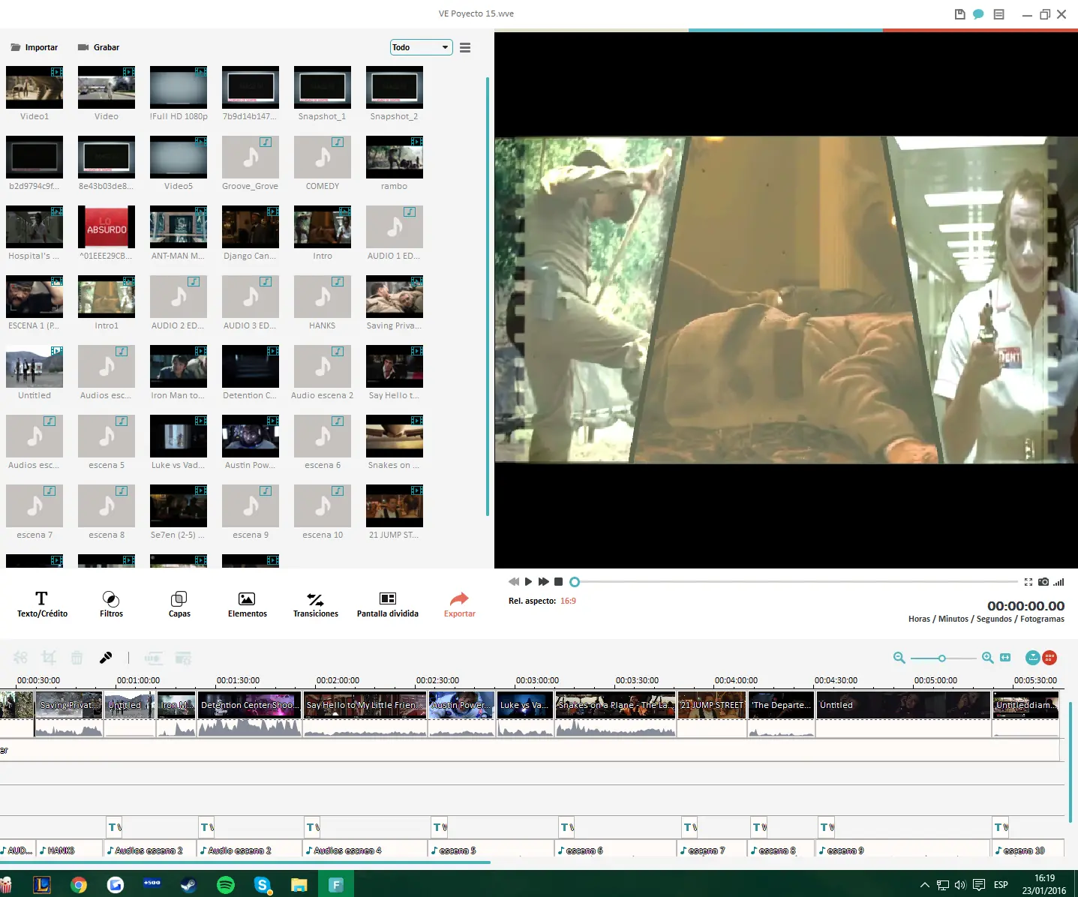Zoom in the timeline with magnifier icon
1078x897 pixels.
(988, 658)
